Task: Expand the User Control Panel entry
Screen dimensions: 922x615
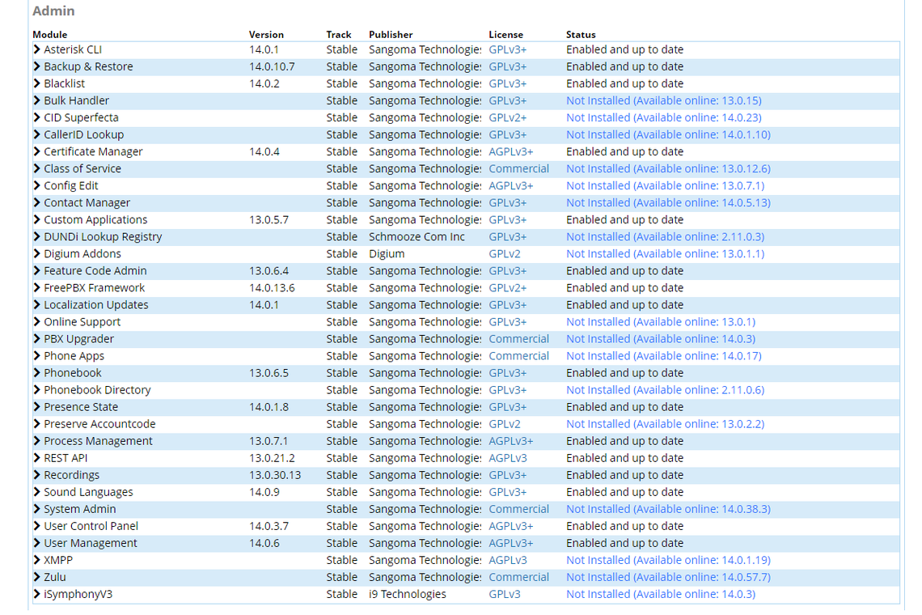Action: [37, 526]
